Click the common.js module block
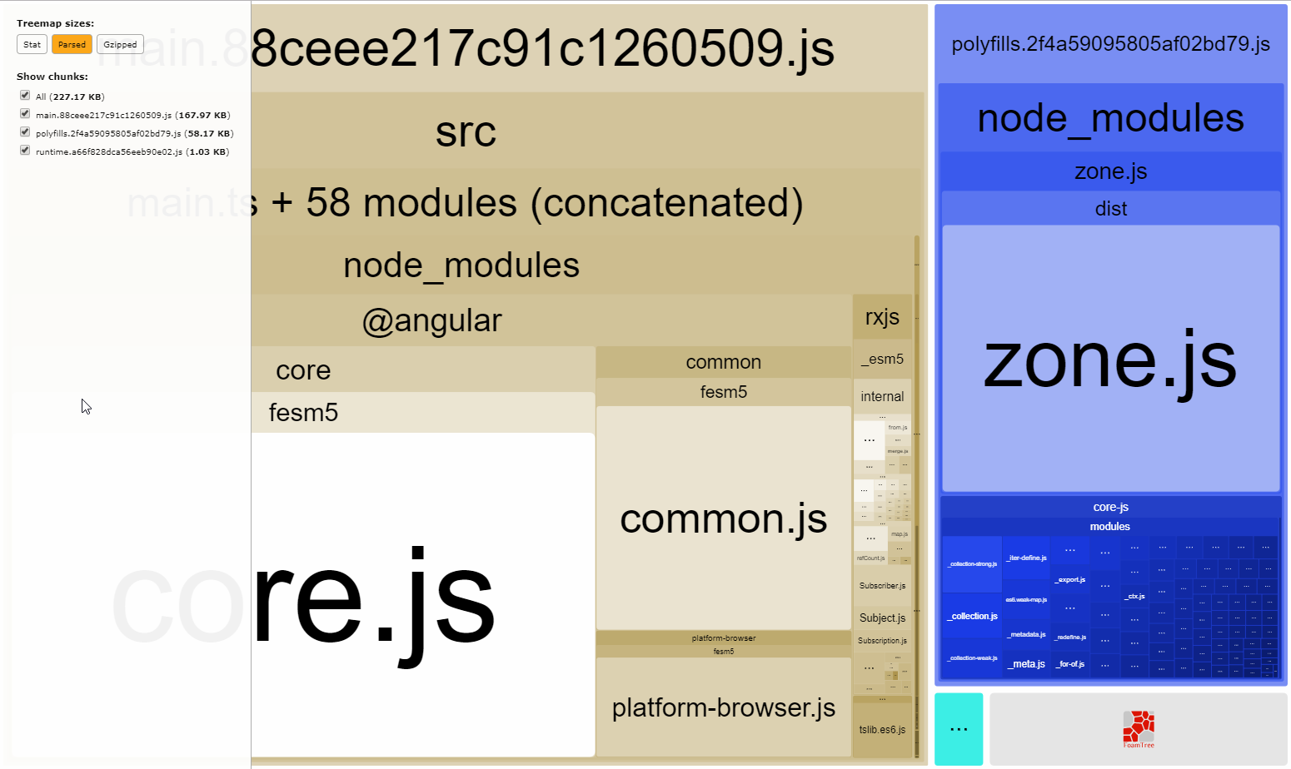The width and height of the screenshot is (1291, 769). (724, 518)
